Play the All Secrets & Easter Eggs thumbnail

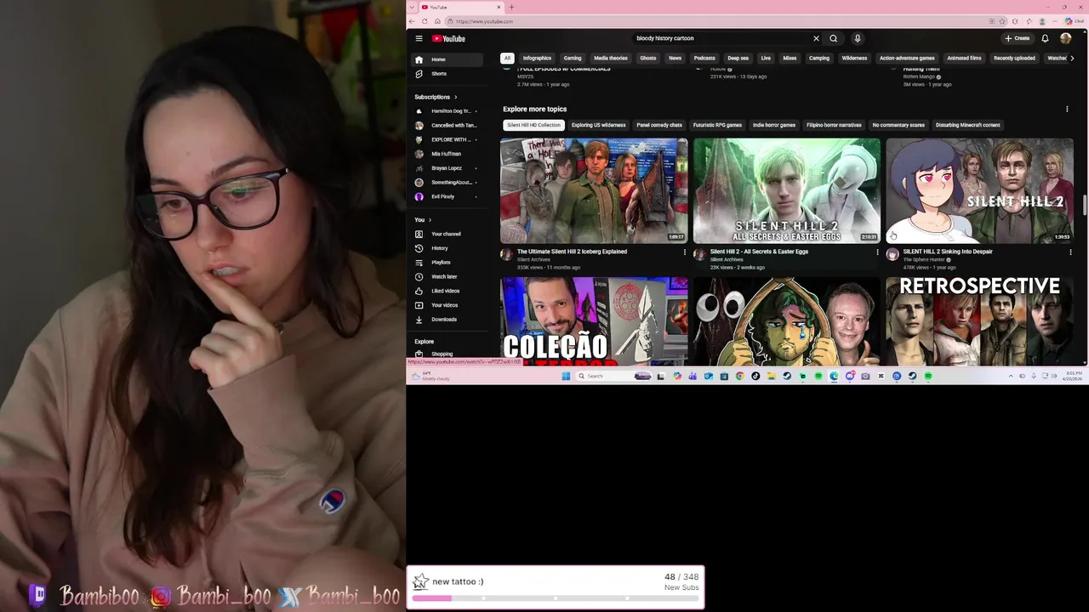tap(787, 190)
